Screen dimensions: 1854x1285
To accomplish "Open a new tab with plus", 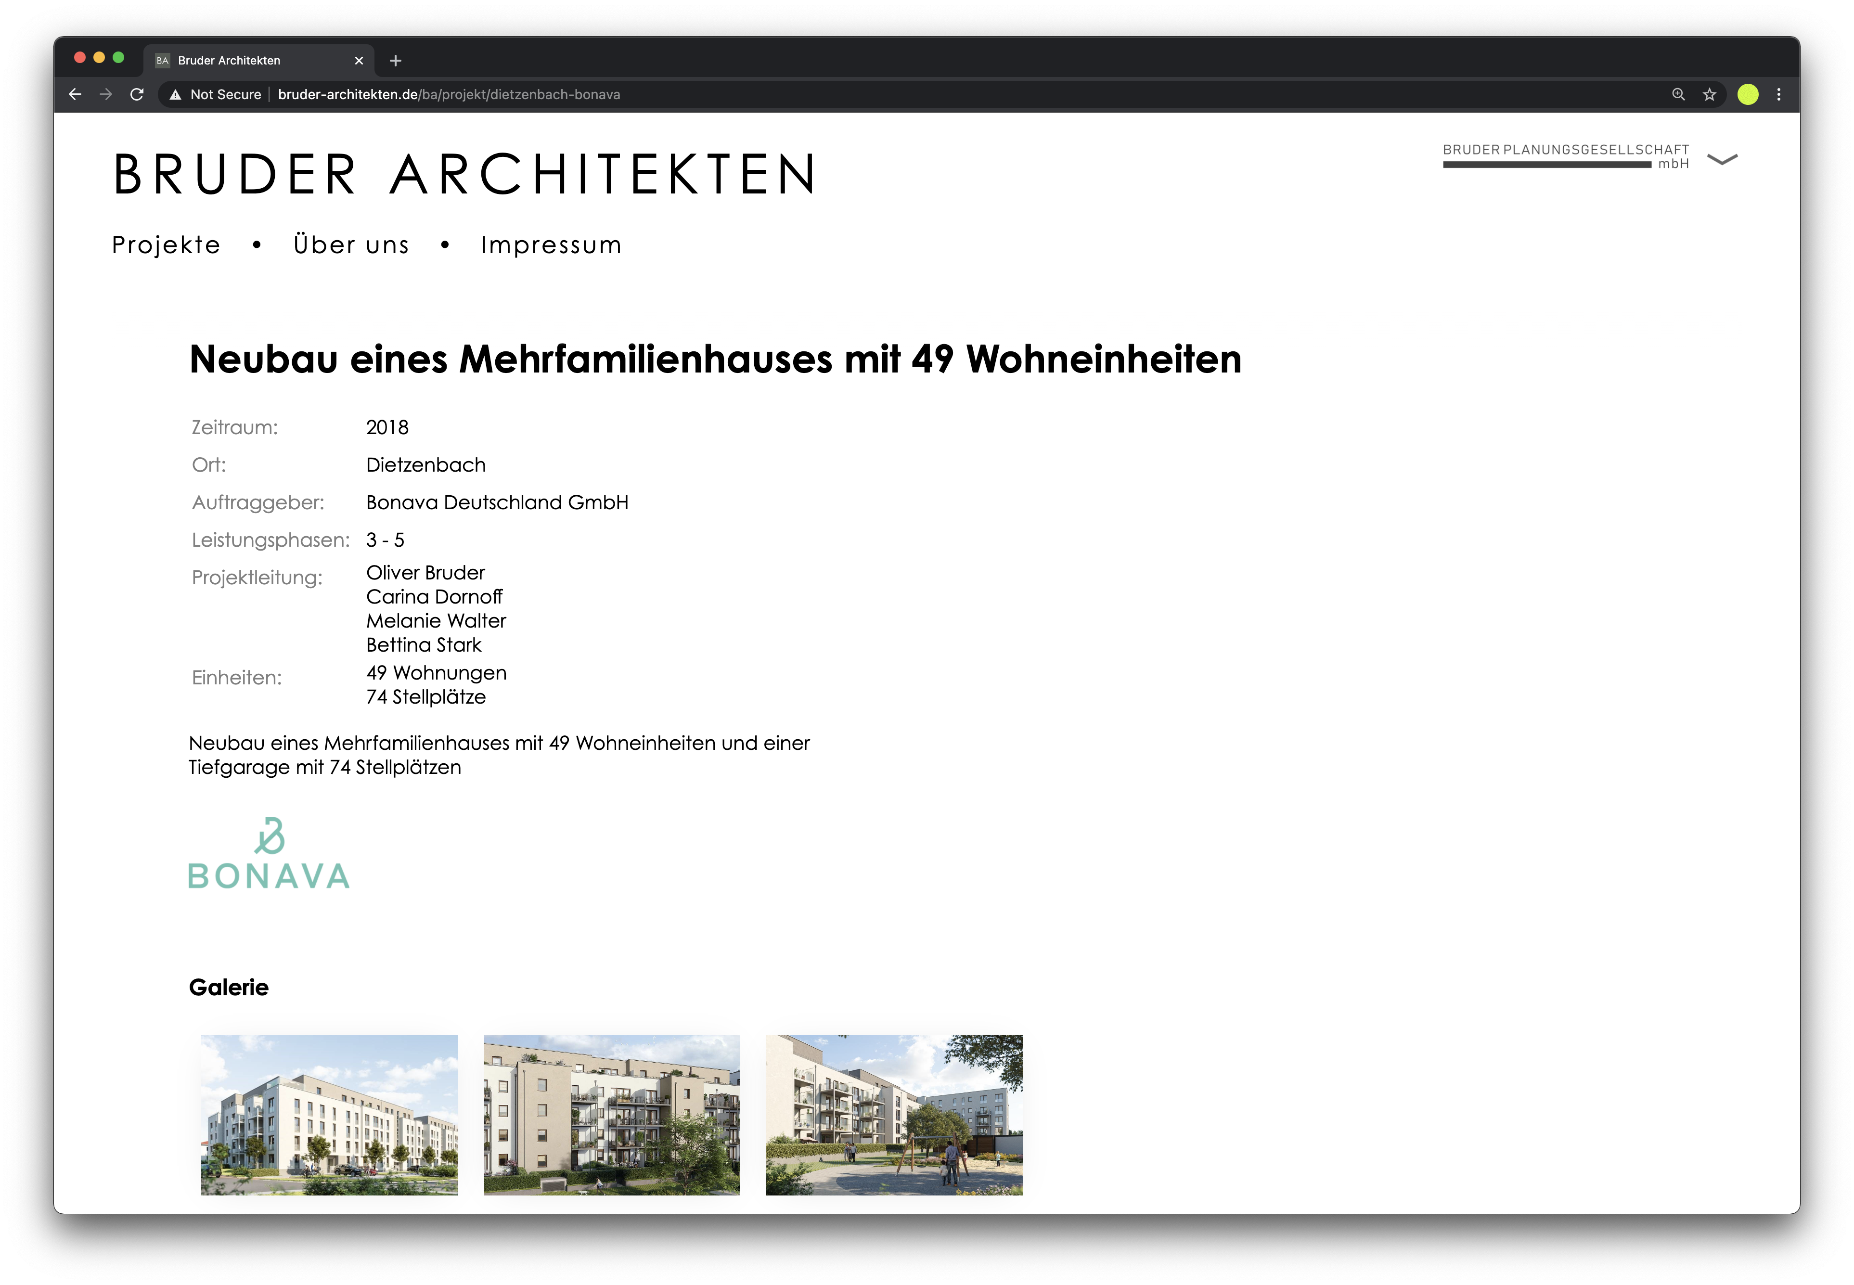I will click(x=395, y=60).
